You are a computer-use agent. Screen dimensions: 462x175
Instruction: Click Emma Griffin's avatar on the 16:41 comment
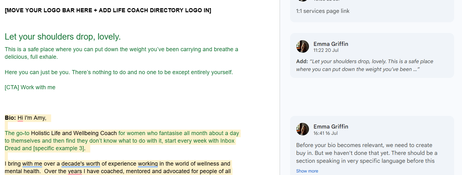point(303,129)
